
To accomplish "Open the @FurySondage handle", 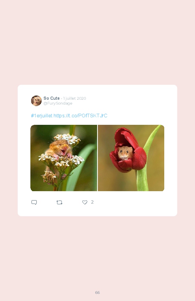I will click(58, 103).
